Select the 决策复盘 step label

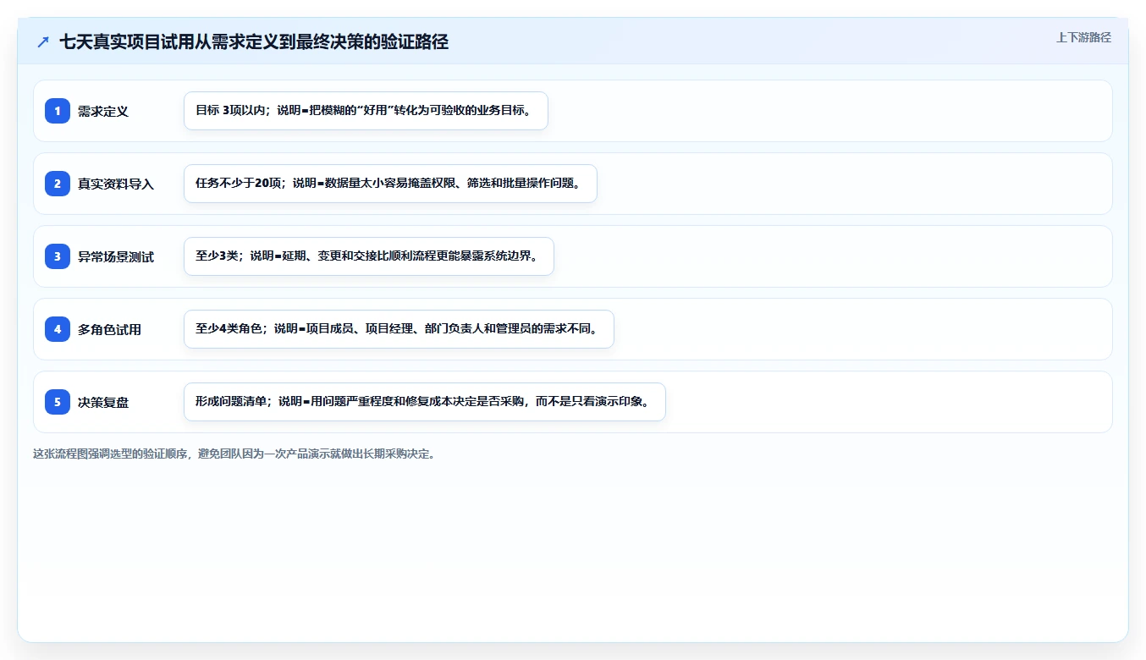click(x=103, y=402)
